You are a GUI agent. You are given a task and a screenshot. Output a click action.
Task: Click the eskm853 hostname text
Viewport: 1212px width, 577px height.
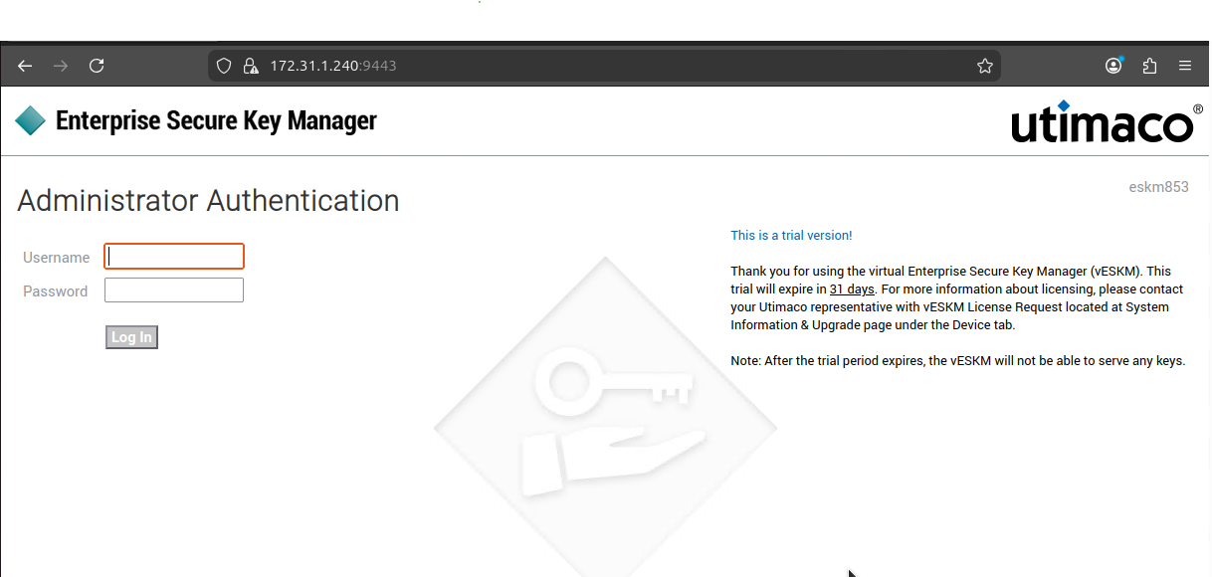pos(1158,186)
